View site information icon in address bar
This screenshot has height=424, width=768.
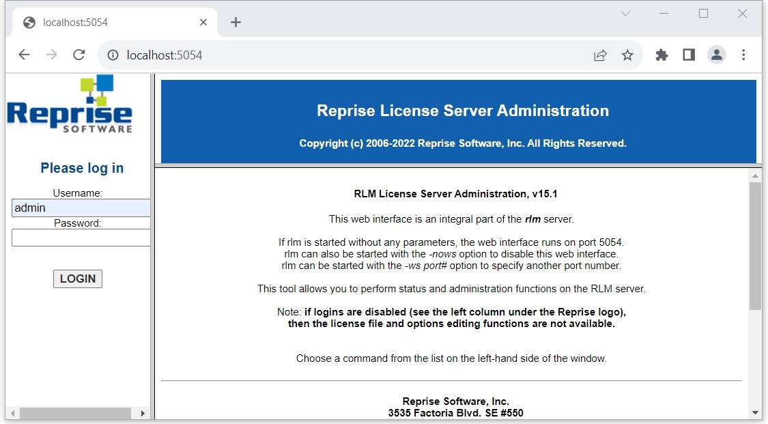[113, 55]
